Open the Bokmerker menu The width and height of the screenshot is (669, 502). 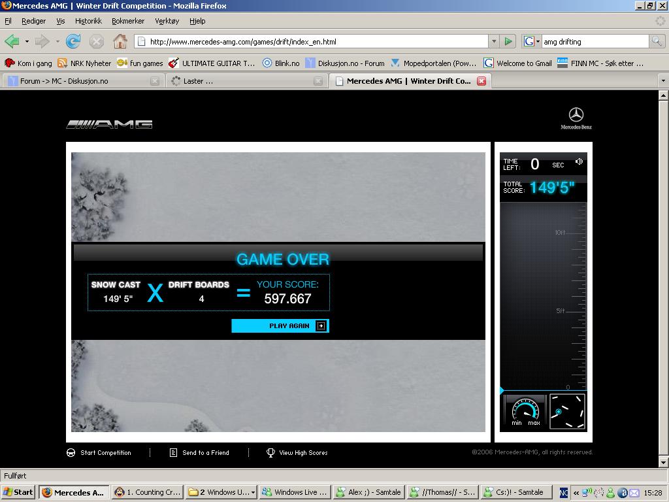128,21
